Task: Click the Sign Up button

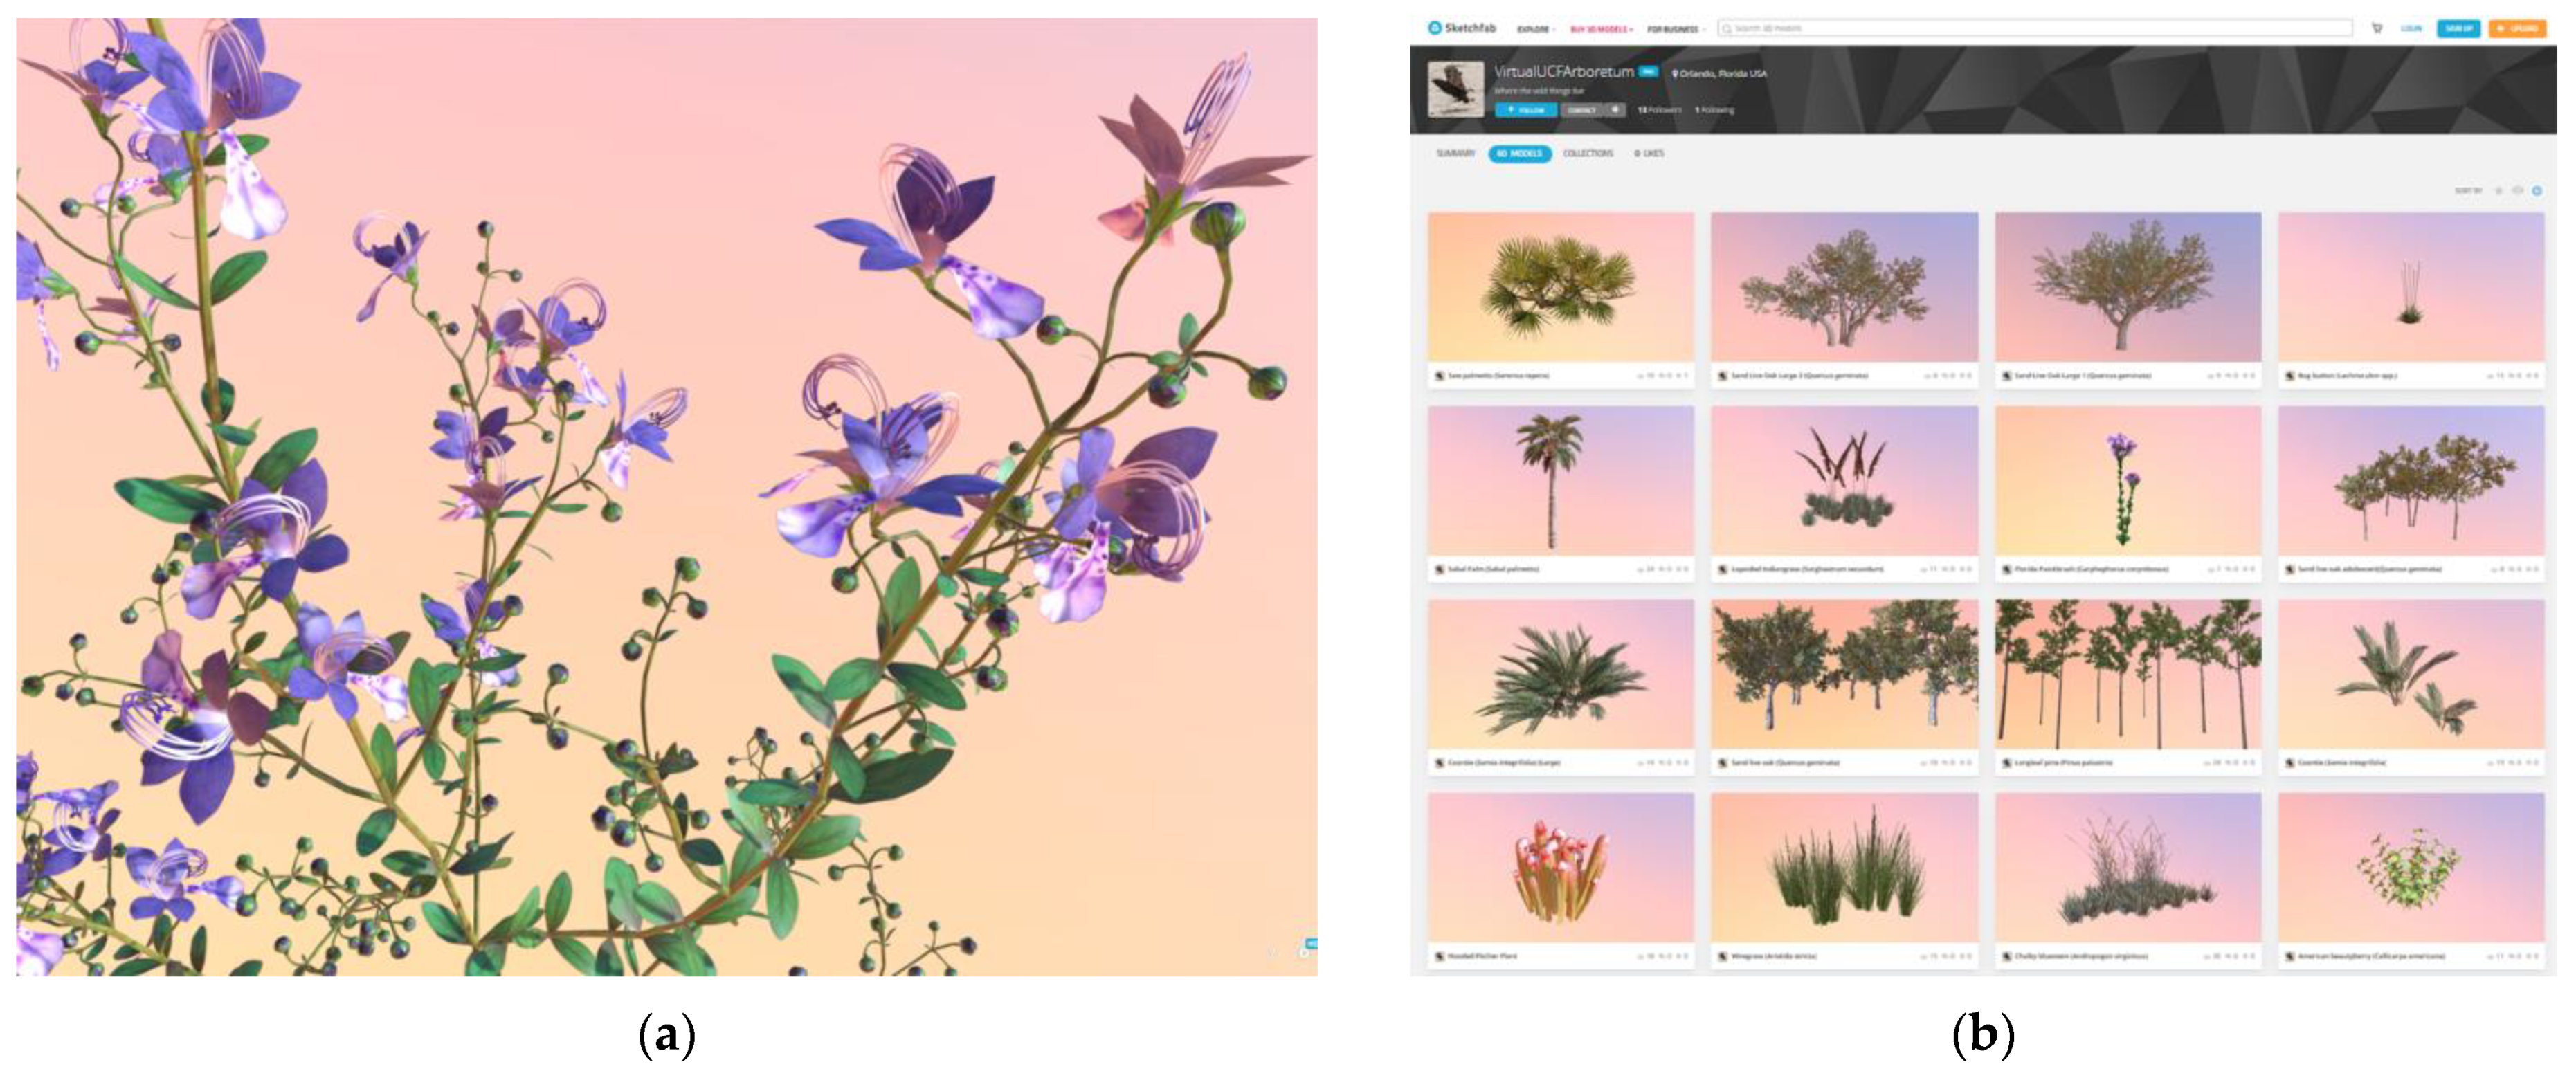Action: pos(2458,28)
